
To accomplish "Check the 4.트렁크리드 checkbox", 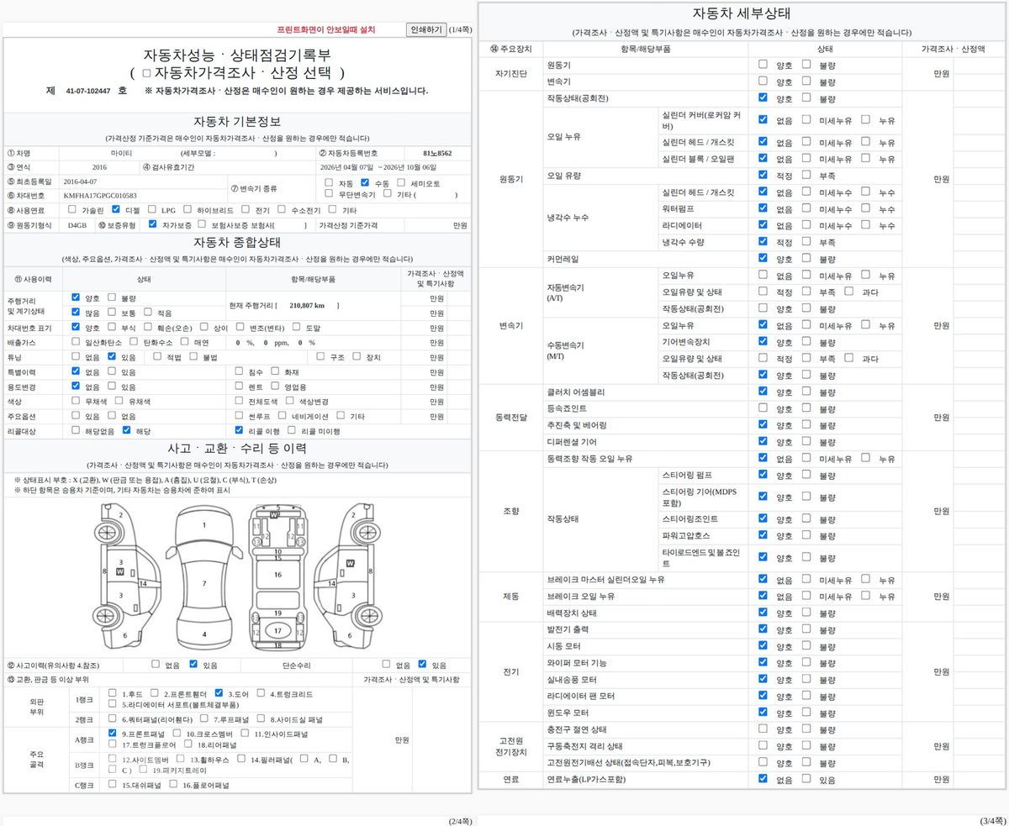I will click(x=261, y=693).
